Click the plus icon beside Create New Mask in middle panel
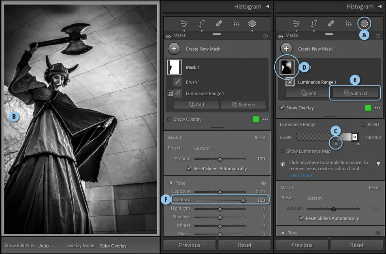386x254 pixels. tap(174, 49)
